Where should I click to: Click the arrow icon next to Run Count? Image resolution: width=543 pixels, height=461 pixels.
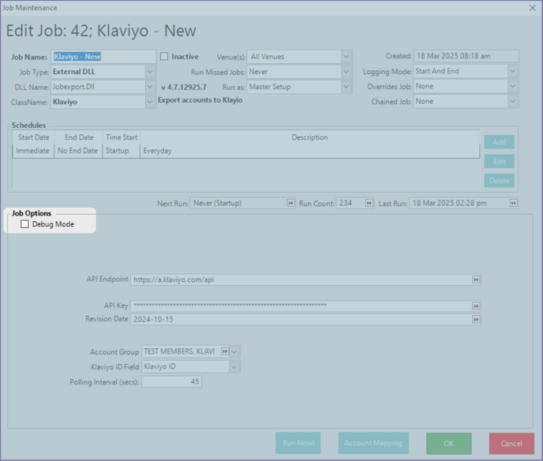point(369,203)
